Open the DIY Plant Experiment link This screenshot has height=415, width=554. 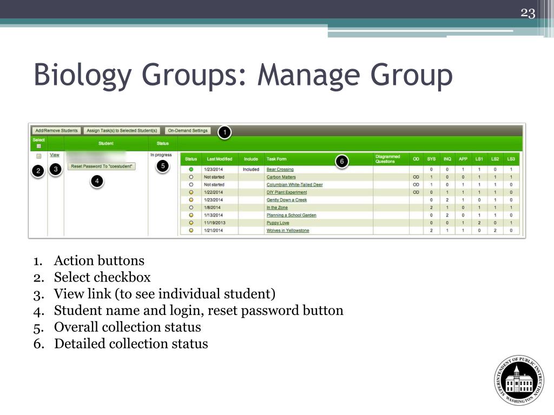tap(287, 192)
